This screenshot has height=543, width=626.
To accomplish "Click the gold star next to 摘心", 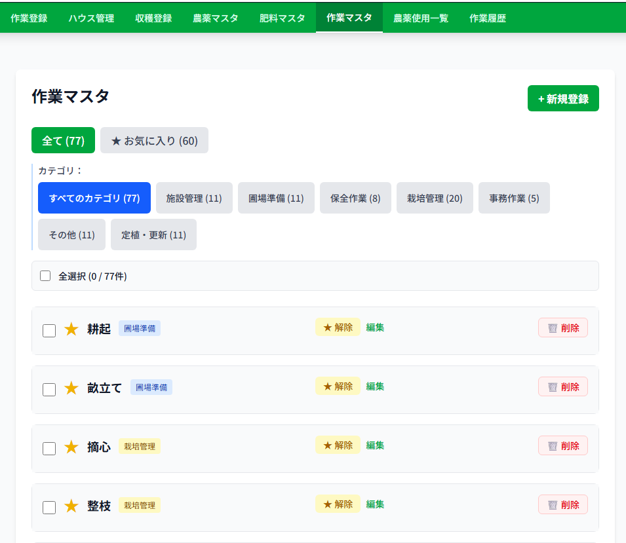I will coord(71,447).
